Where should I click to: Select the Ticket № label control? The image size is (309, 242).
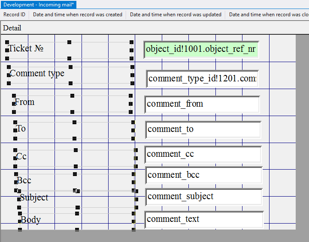click(26, 48)
